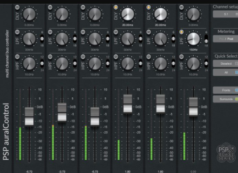Disable the lit LPF LED on the sixth channel

tap(181, 32)
